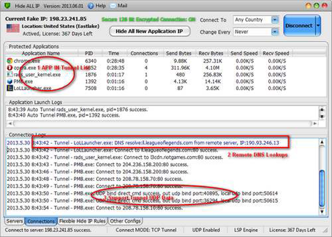Select log line Connect to l3cdn.riotgames.com:80
This screenshot has width=332, height=237.
pyautogui.click(x=115, y=157)
